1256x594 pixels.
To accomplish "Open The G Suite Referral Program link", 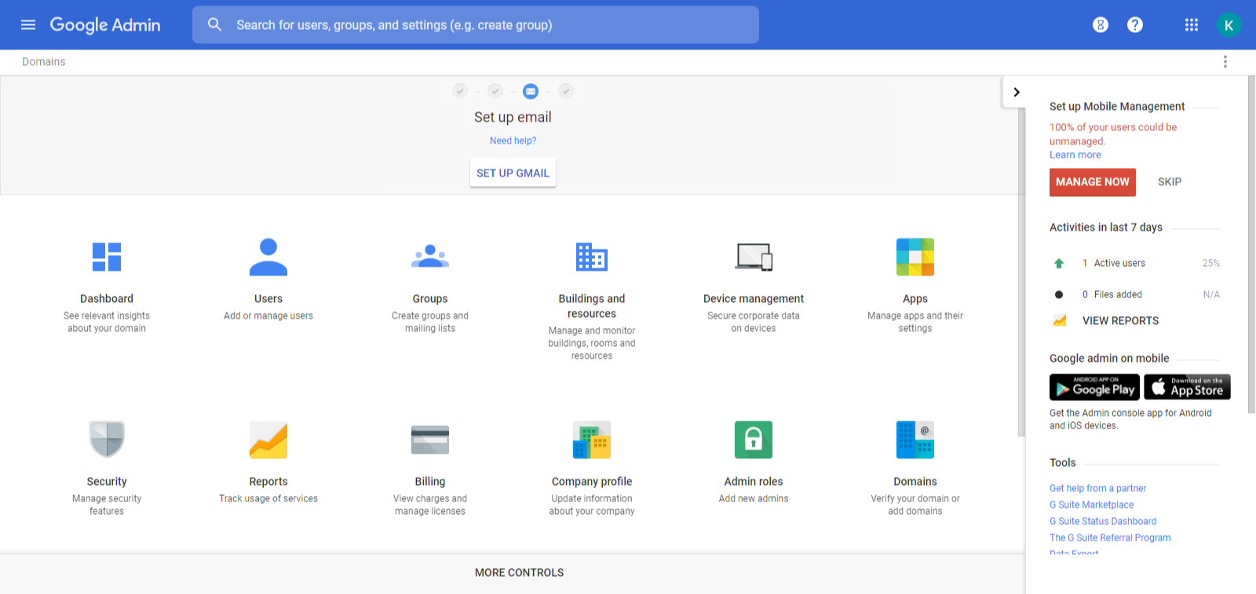I will [x=1110, y=538].
